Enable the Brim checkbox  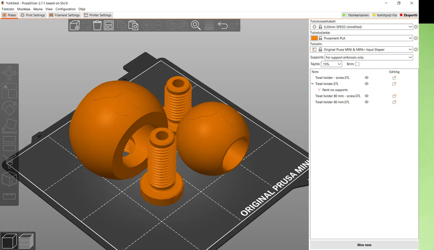point(357,64)
